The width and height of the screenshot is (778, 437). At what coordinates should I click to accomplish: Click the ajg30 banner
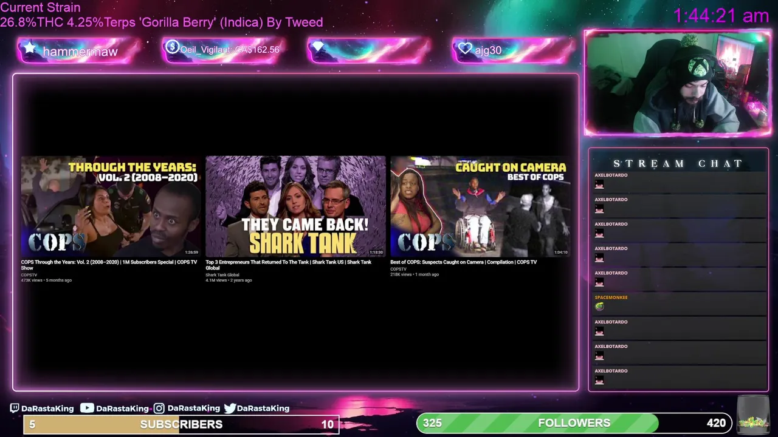(x=514, y=50)
